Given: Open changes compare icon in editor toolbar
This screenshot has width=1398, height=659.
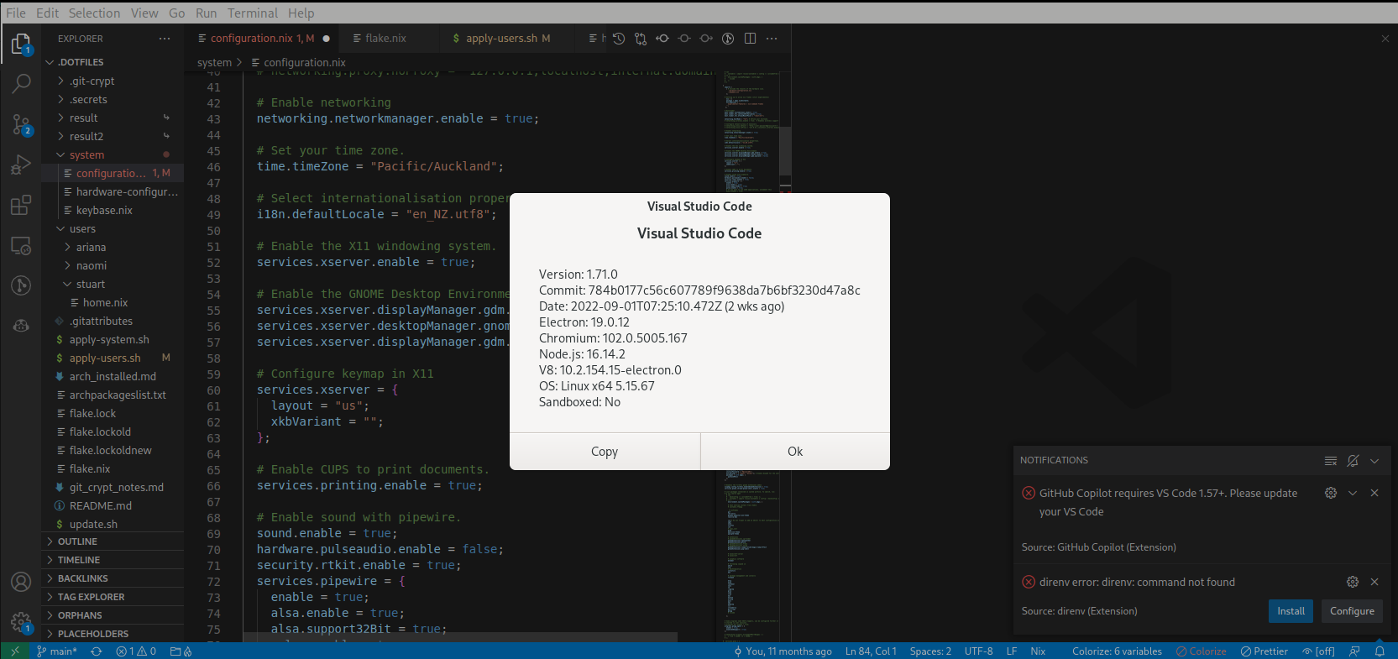Looking at the screenshot, I should (x=641, y=39).
